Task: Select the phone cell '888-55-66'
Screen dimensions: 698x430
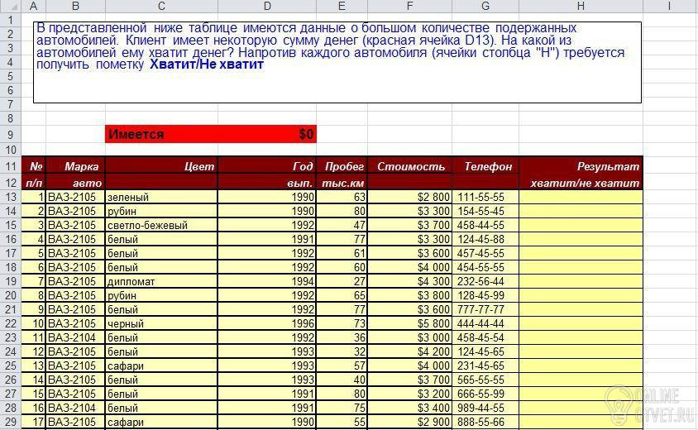Action: coord(485,422)
